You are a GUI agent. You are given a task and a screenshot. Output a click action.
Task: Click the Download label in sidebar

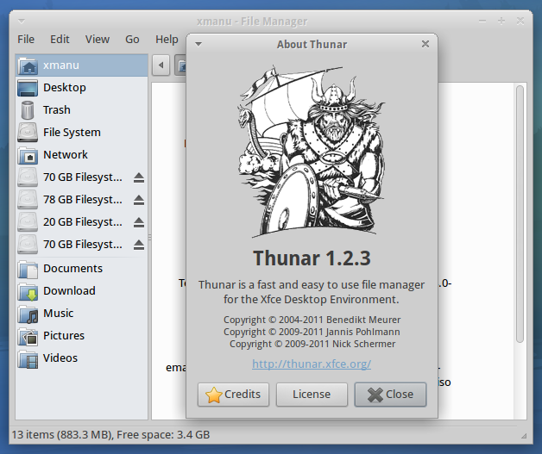point(70,291)
